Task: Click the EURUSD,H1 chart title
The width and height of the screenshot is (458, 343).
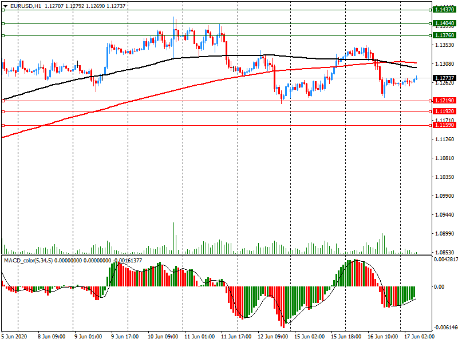Action: (x=25, y=6)
